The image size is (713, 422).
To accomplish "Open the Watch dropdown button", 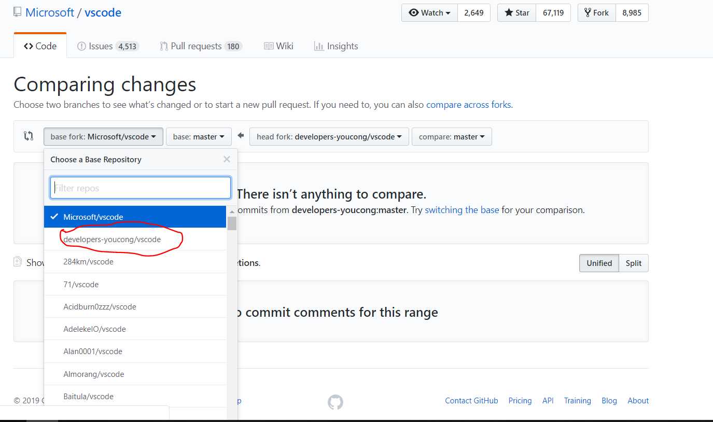I will pos(429,13).
